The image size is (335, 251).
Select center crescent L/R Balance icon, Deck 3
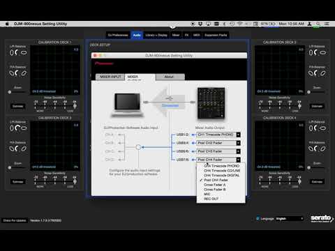[x=17, y=128]
